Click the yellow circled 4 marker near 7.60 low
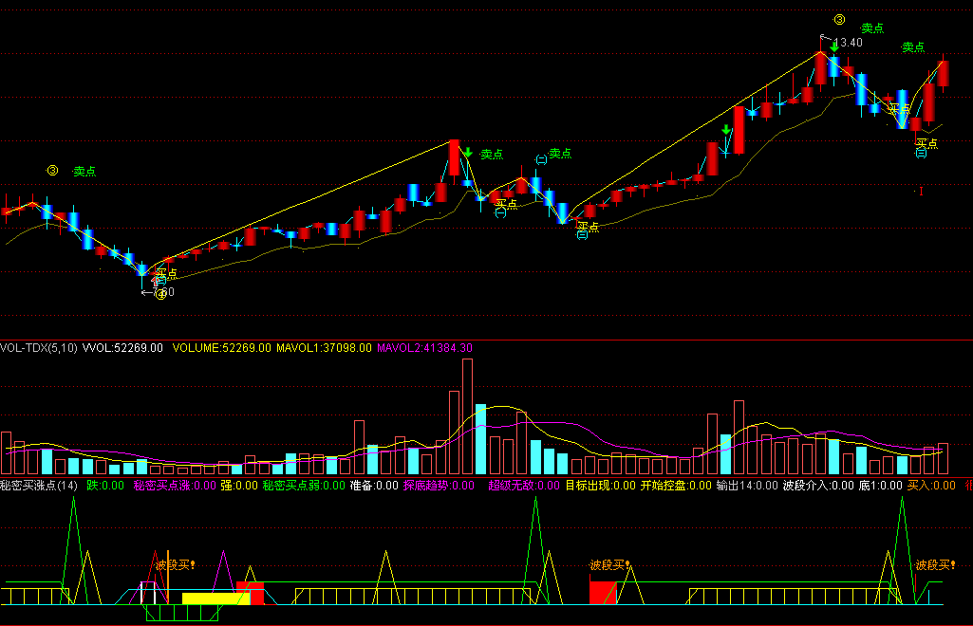Image resolution: width=973 pixels, height=626 pixels. tap(160, 294)
